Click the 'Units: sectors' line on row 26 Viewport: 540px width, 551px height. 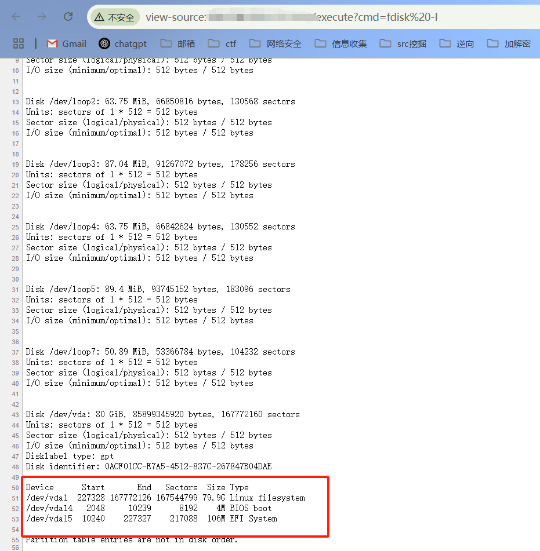(111, 237)
